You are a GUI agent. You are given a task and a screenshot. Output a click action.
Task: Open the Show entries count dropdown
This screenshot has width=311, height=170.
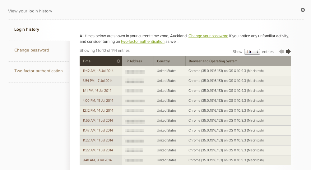(252, 52)
